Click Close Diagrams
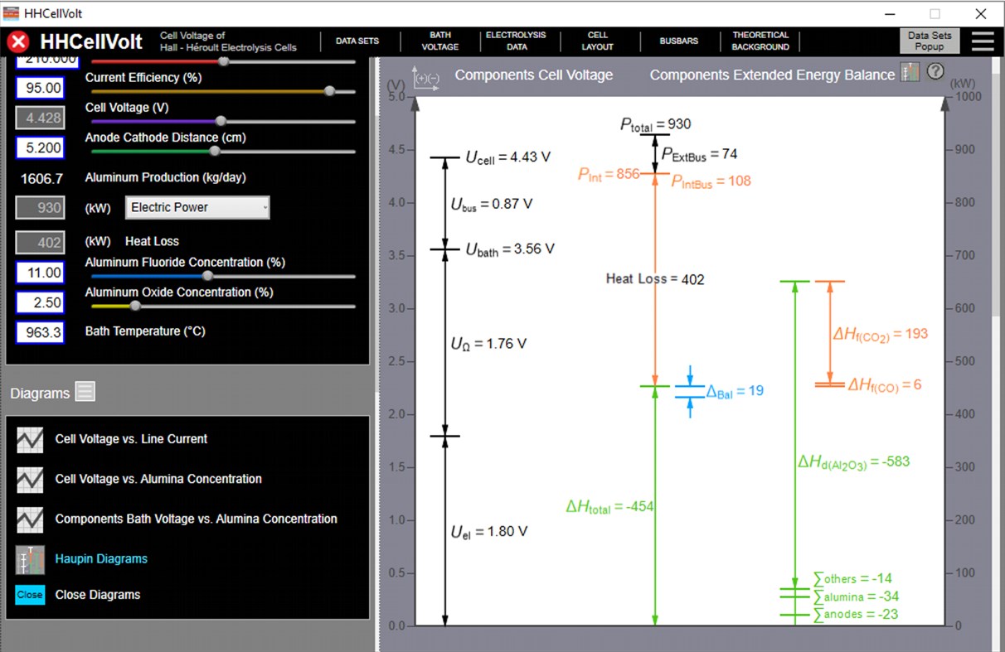This screenshot has width=1005, height=652. tap(97, 594)
